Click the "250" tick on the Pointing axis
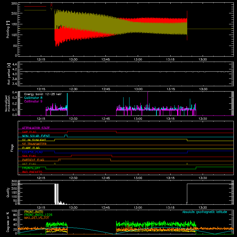237x237 pixels. click(x=14, y=3)
